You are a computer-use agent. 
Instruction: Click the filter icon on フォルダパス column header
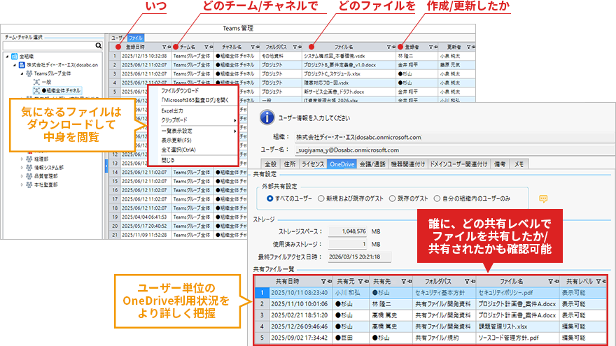point(295,46)
